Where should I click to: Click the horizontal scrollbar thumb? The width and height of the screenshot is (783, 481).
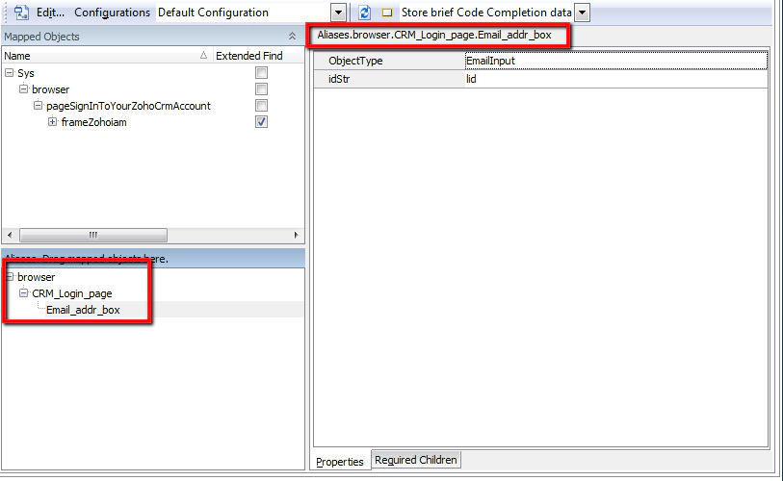[x=93, y=235]
